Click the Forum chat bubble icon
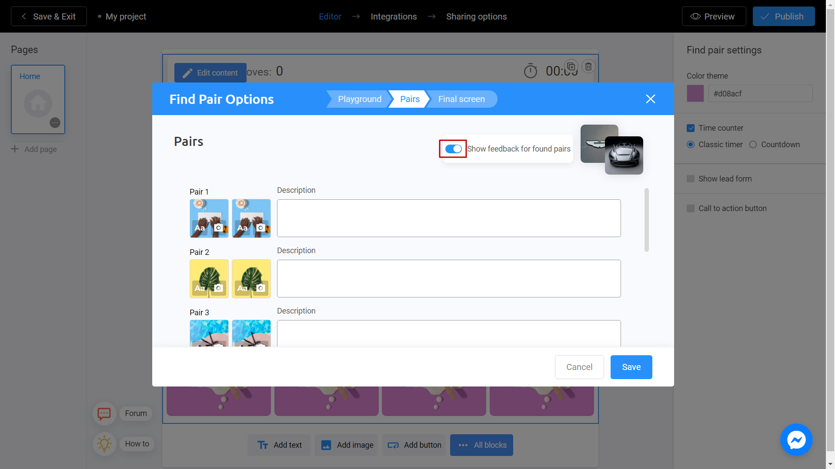835x469 pixels. click(104, 413)
